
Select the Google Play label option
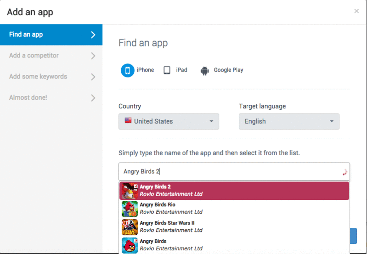point(228,70)
